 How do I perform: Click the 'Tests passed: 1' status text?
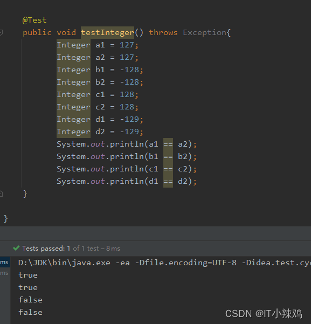[x=46, y=249]
